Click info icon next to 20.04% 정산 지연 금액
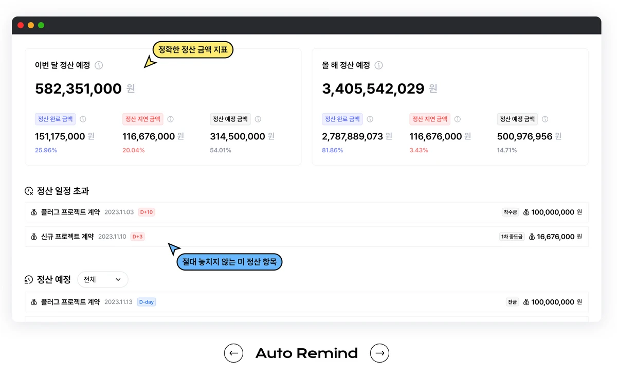 (170, 119)
